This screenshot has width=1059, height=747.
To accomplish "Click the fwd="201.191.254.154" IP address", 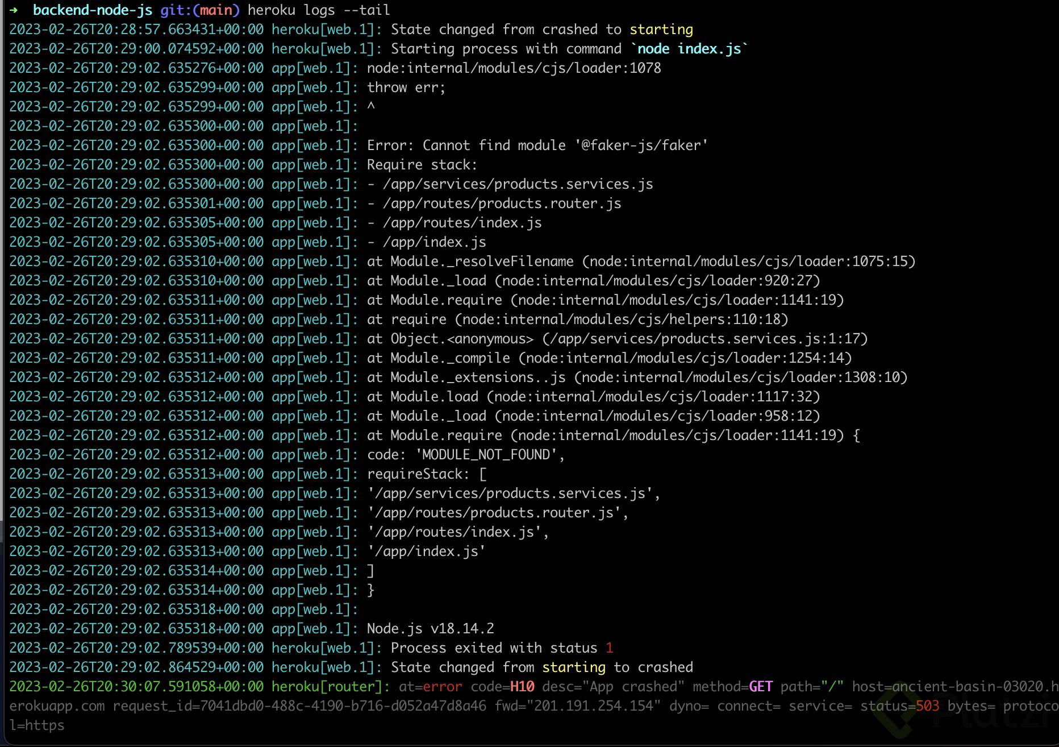I will coord(578,706).
